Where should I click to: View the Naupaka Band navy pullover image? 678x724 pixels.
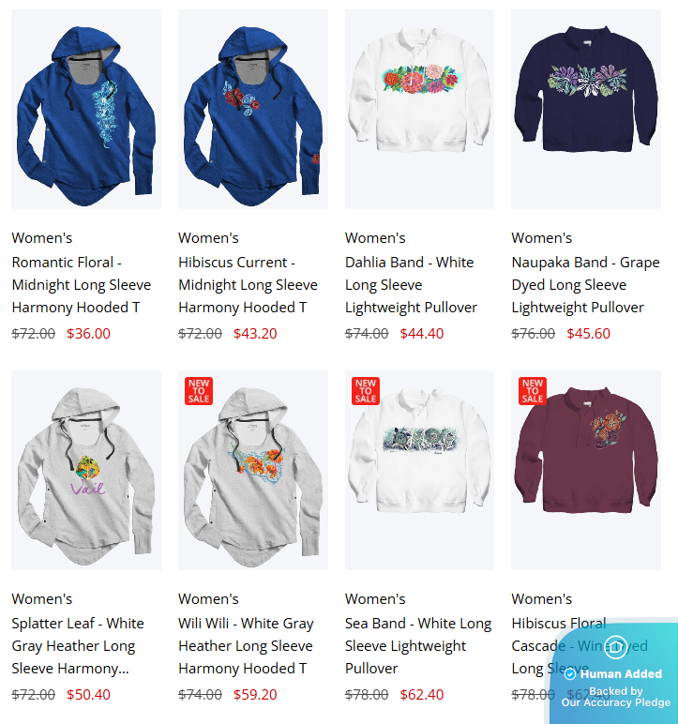click(x=586, y=110)
